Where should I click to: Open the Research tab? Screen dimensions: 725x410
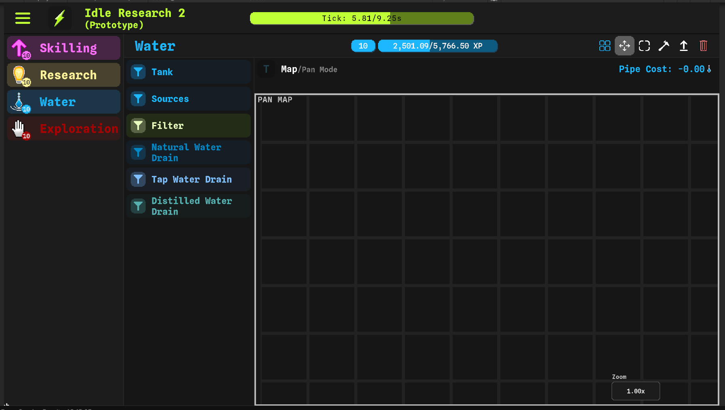coord(64,75)
